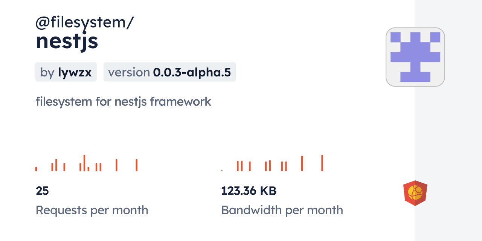This screenshot has width=482, height=241.
Task: Click the first bar of requests chart
Action: (x=36, y=169)
